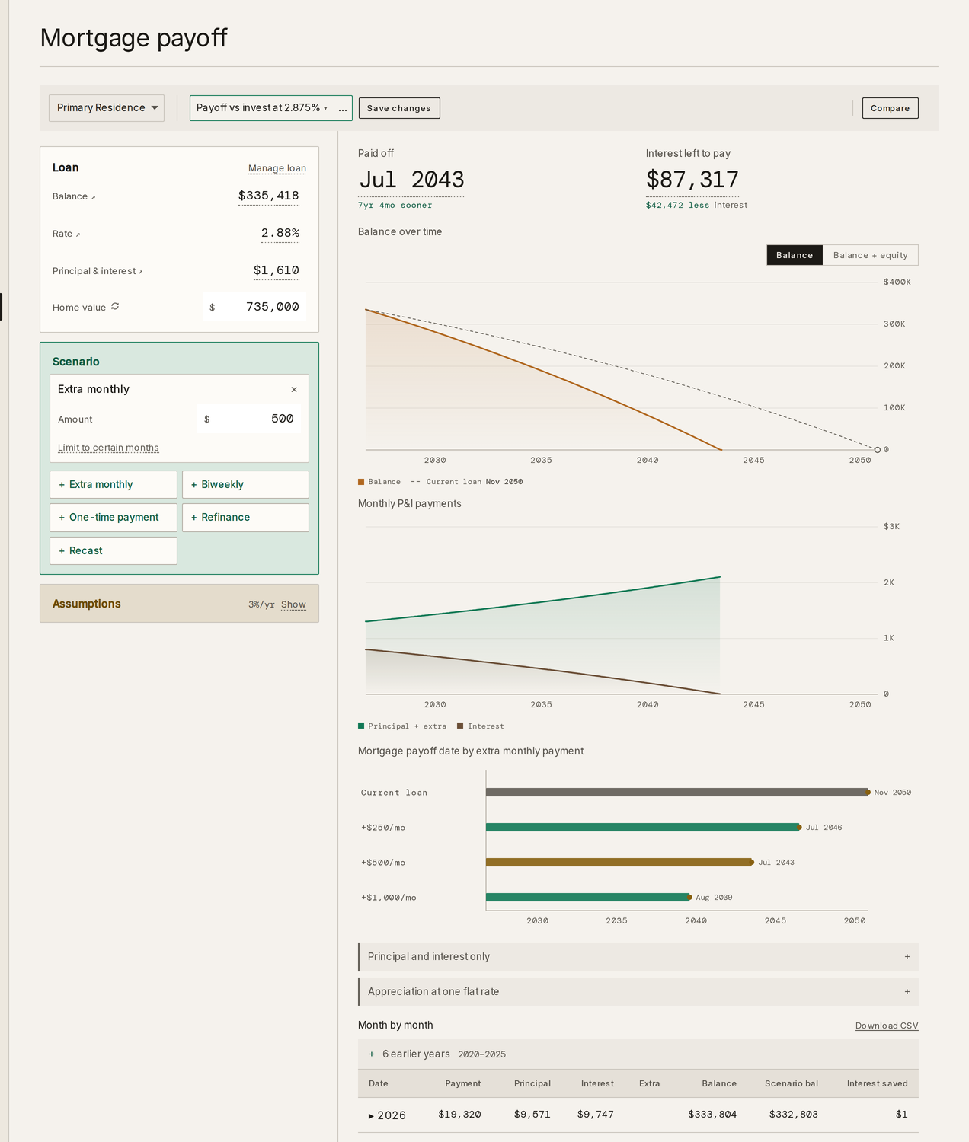Edit the Principal & interest value $1,610
The height and width of the screenshot is (1142, 969).
pos(276,270)
